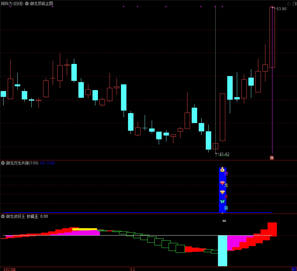Expand the 御龙顶底主图 indicator dropdown

(x=27, y=4)
